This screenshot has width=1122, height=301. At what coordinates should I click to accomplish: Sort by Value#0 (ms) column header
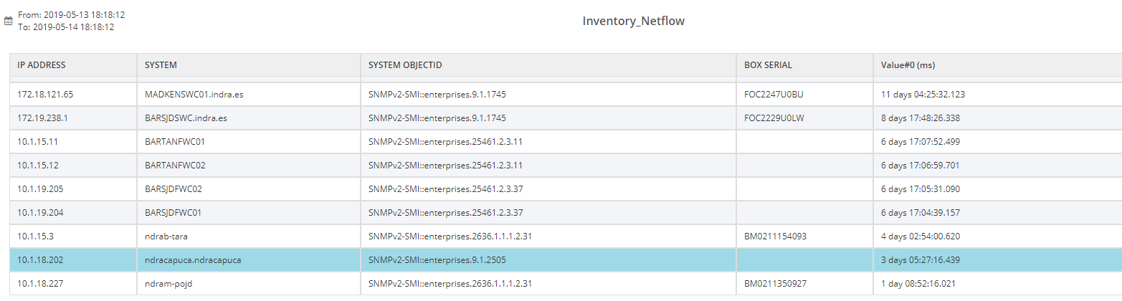(908, 65)
